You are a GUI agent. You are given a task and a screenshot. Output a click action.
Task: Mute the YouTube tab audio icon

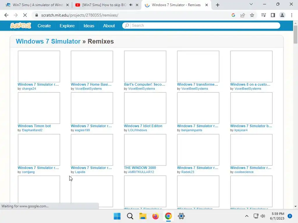click(x=131, y=5)
